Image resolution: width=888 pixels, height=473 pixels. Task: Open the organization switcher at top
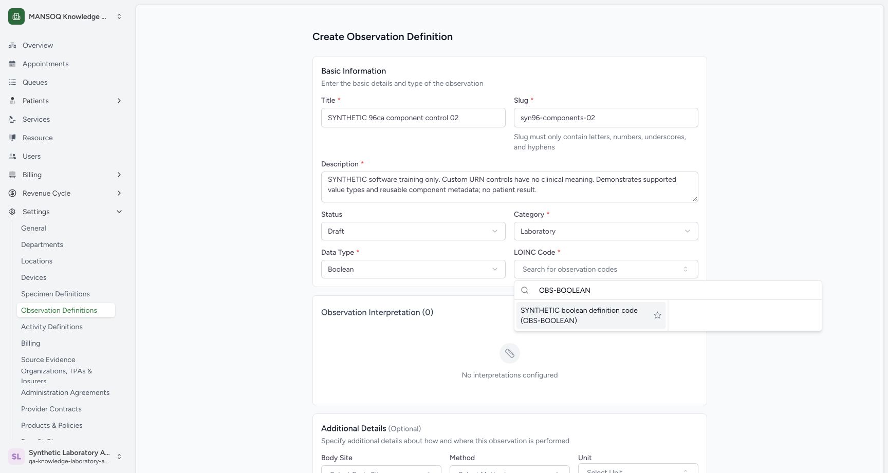66,16
